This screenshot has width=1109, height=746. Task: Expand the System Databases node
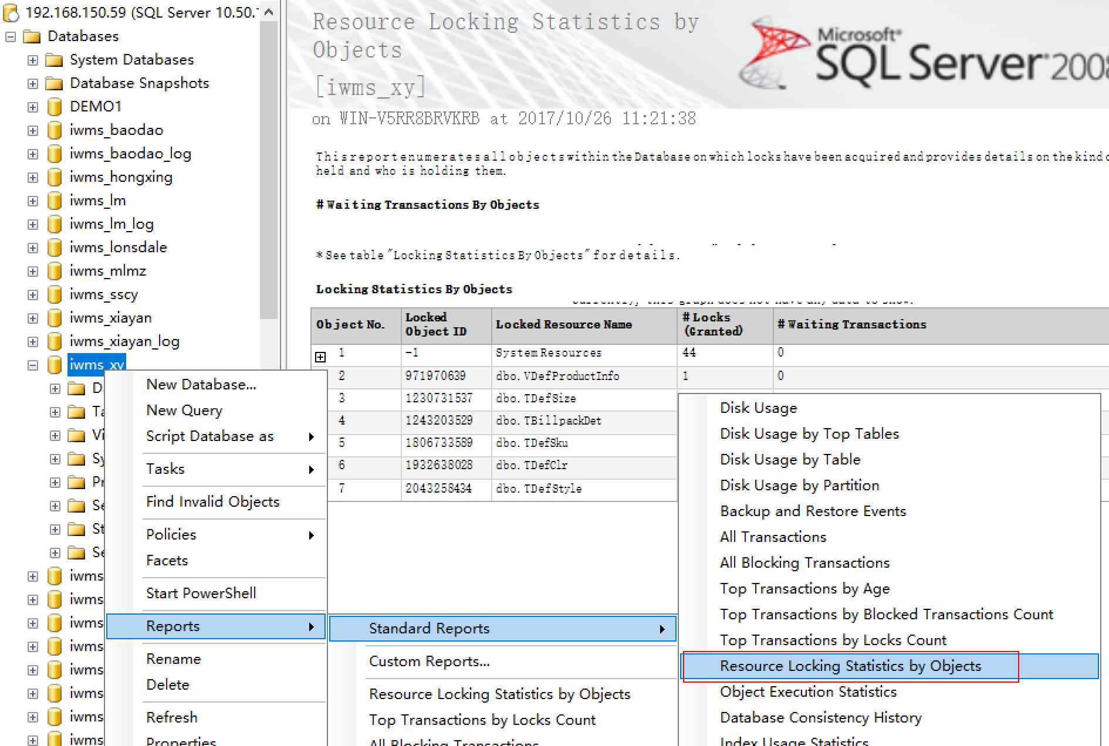coord(33,60)
